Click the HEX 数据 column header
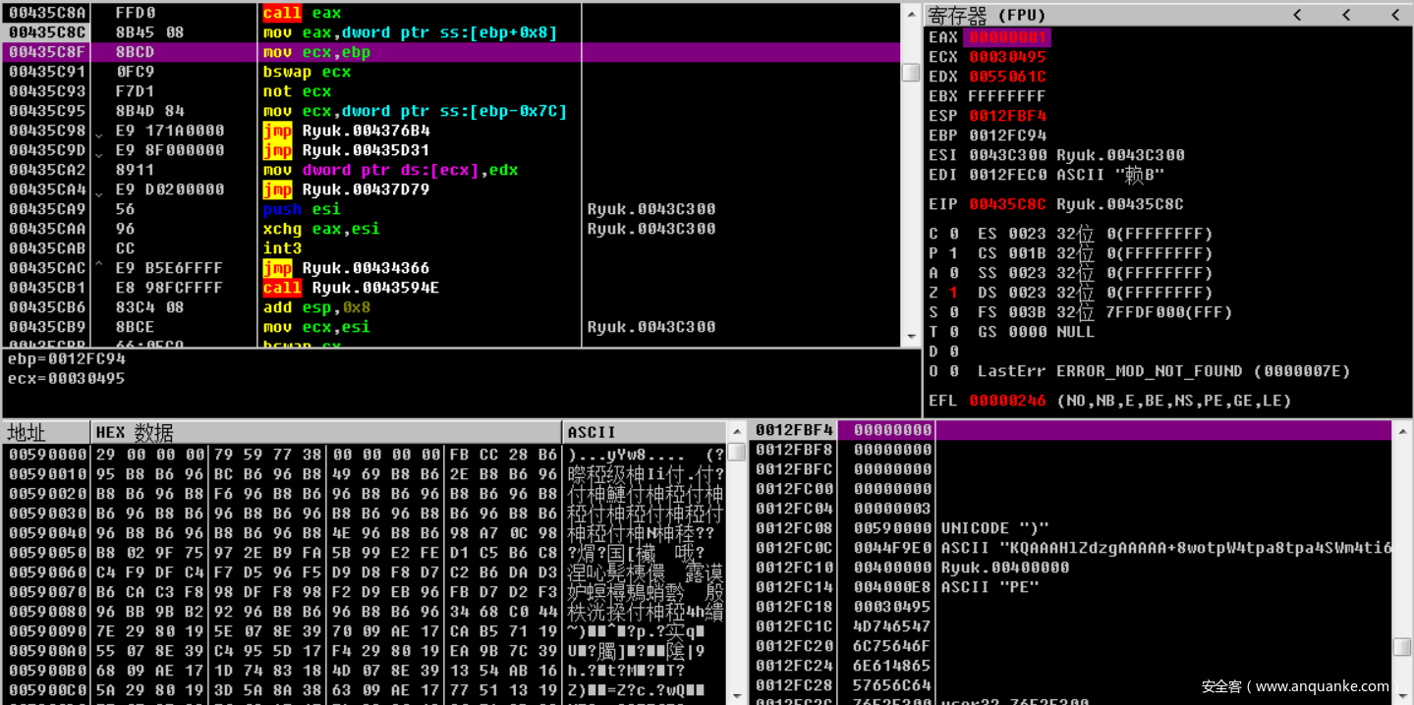This screenshot has width=1414, height=705. click(326, 432)
